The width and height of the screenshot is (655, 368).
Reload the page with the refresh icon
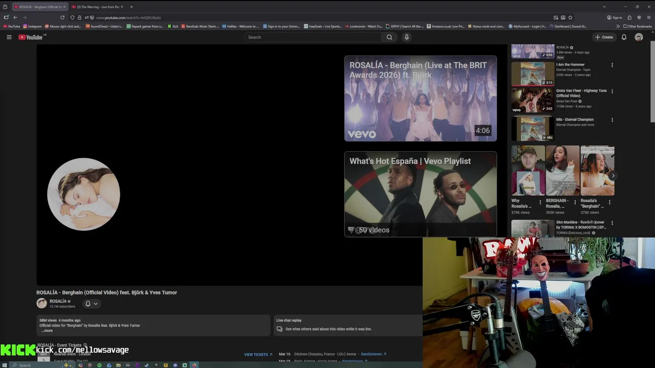(x=62, y=17)
